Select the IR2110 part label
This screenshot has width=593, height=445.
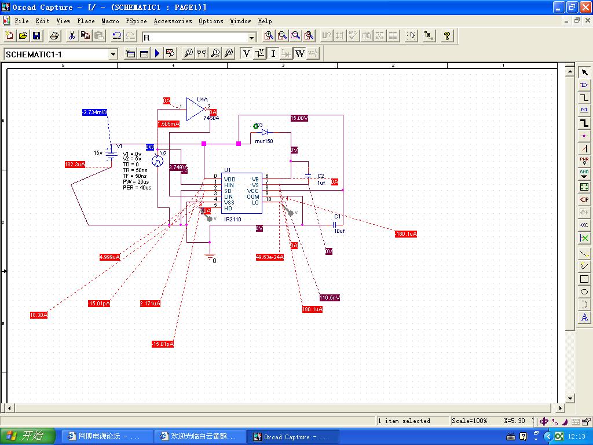click(x=233, y=220)
